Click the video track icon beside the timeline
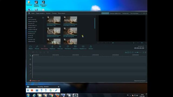The height and width of the screenshot is (97, 173). coord(30,59)
